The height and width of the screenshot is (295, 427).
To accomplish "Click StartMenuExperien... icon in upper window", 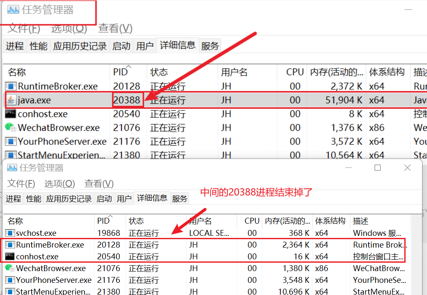I will pos(11,155).
